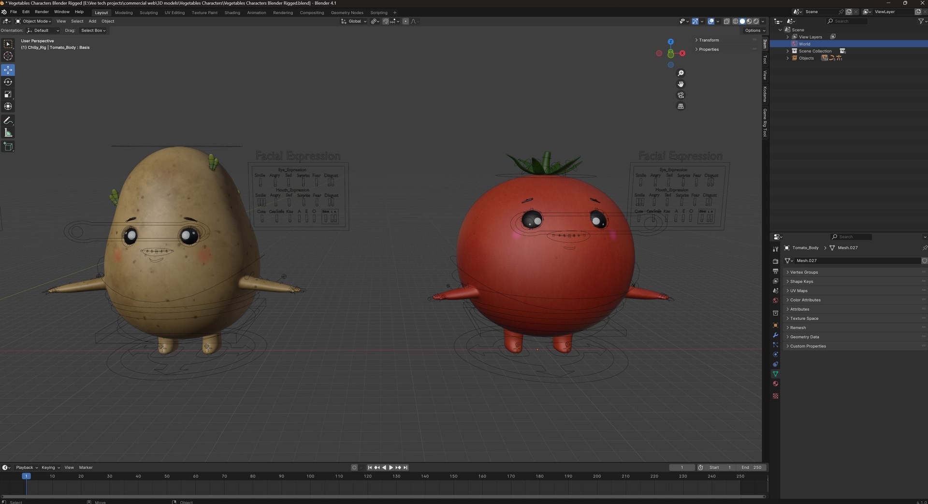Viewport: 928px width, 504px height.
Task: Click the outliner filter funnel button
Action: coord(921,21)
